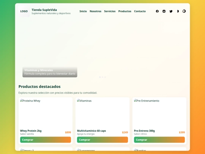Click the Vitaminas y Minerales slide caption

pyautogui.click(x=50, y=72)
